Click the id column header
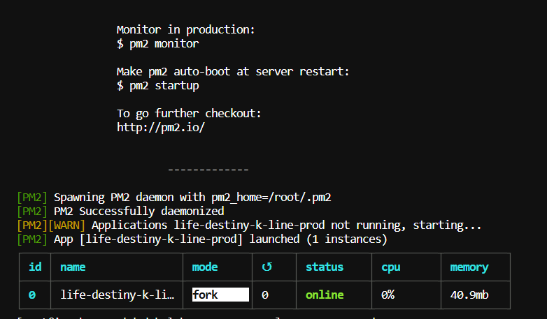Viewport: 547px width, 319px height. click(x=34, y=267)
